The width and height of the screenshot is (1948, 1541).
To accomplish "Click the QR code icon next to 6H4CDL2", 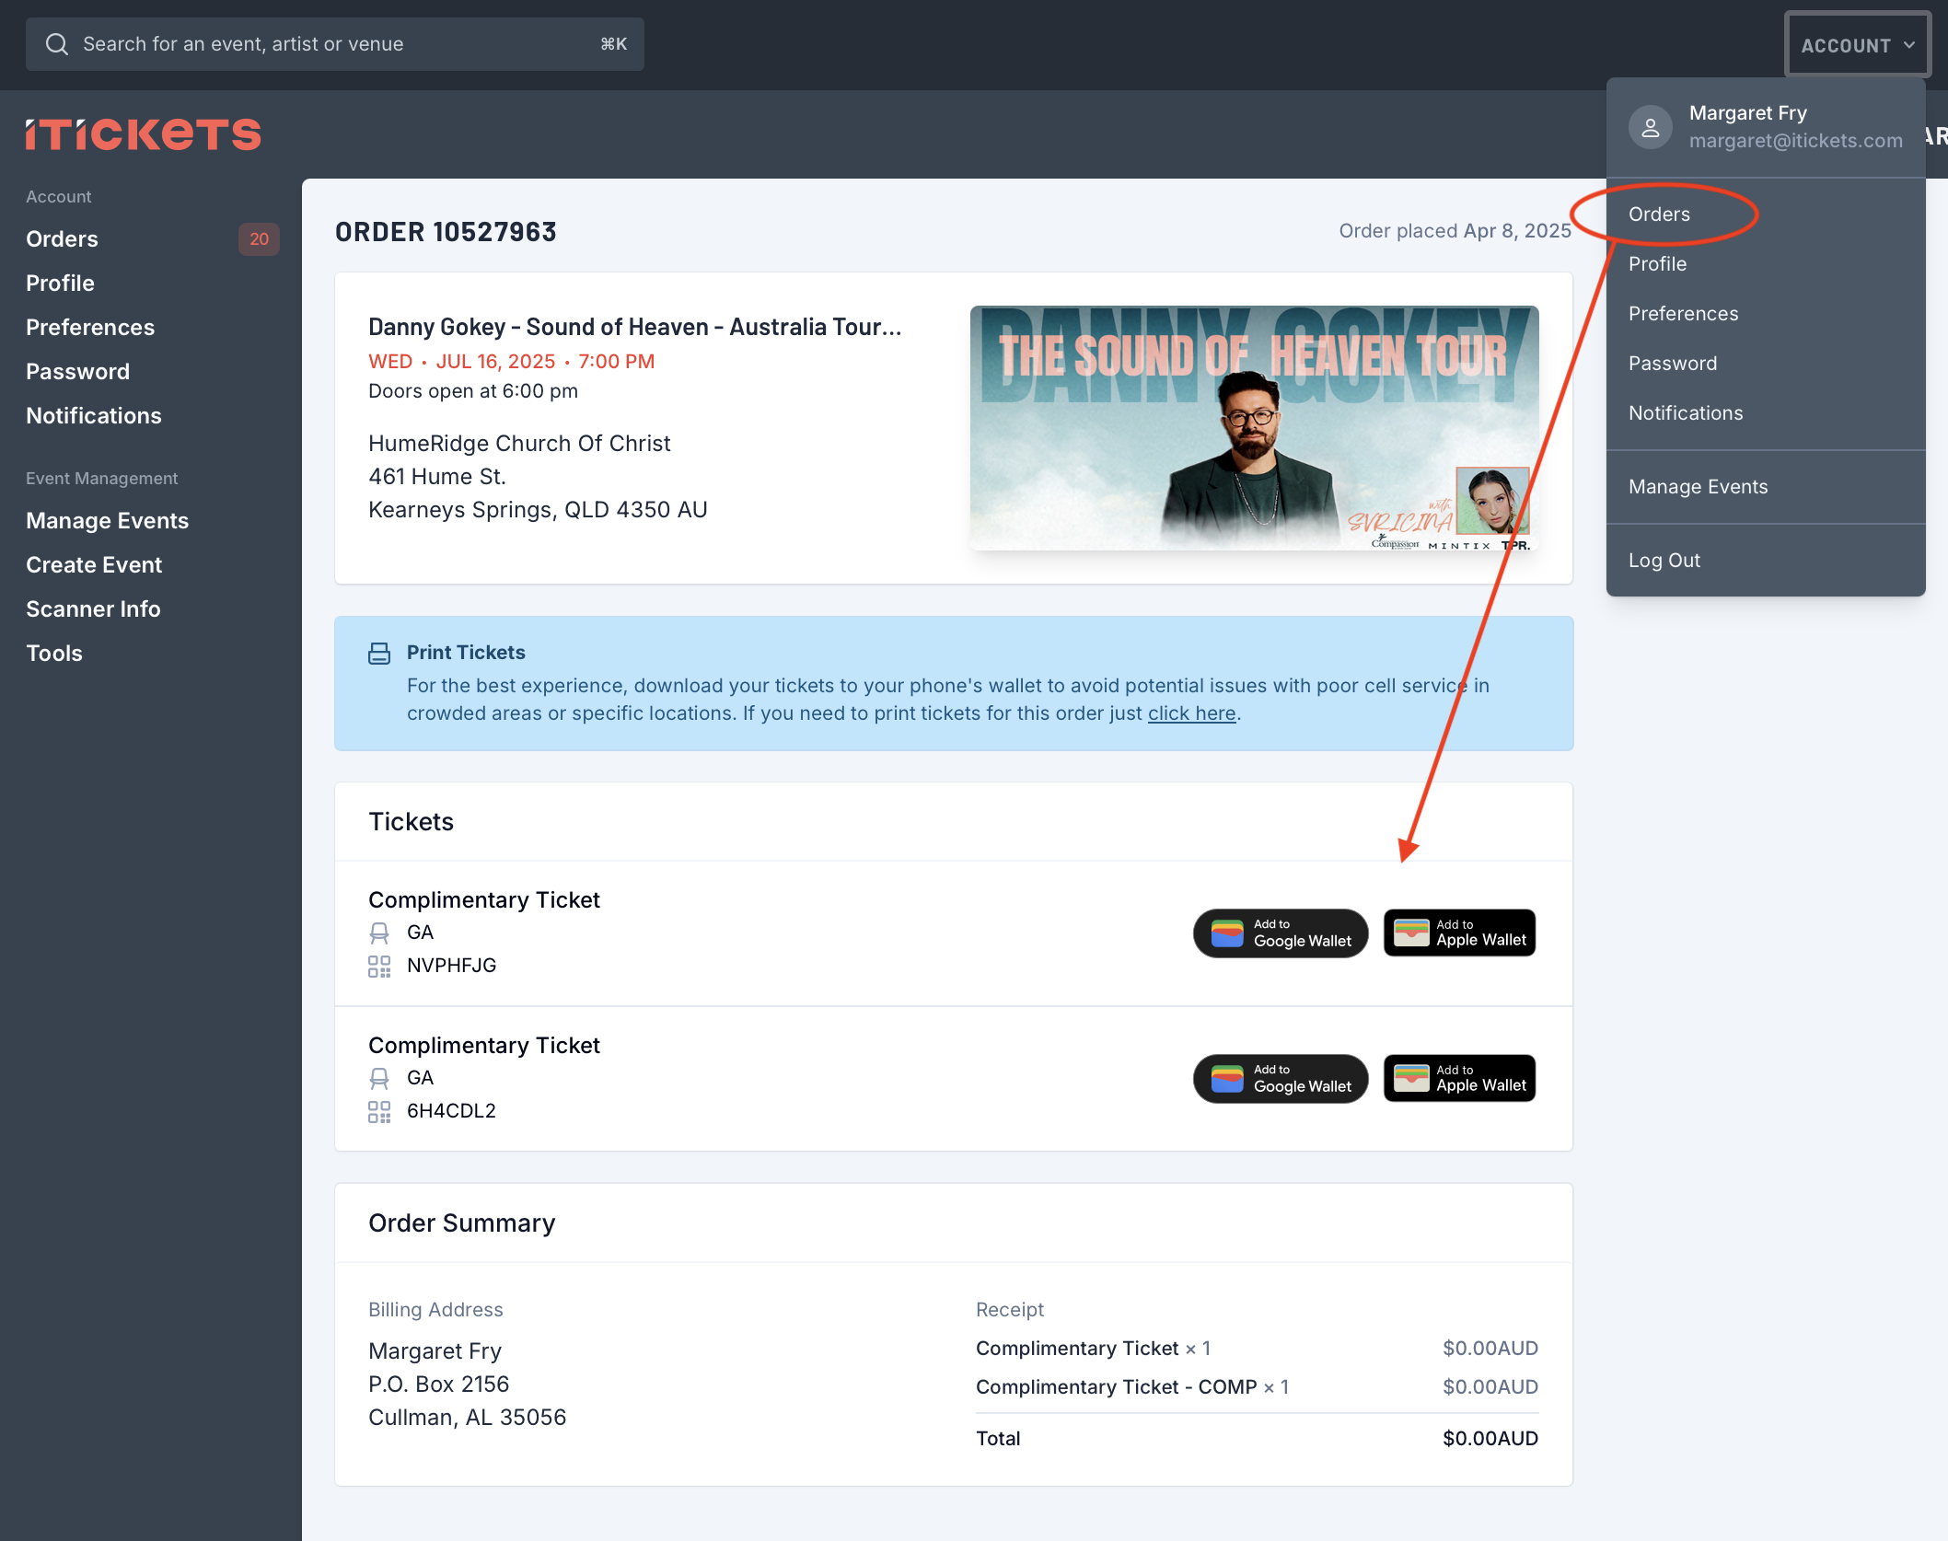I will 379,1112.
